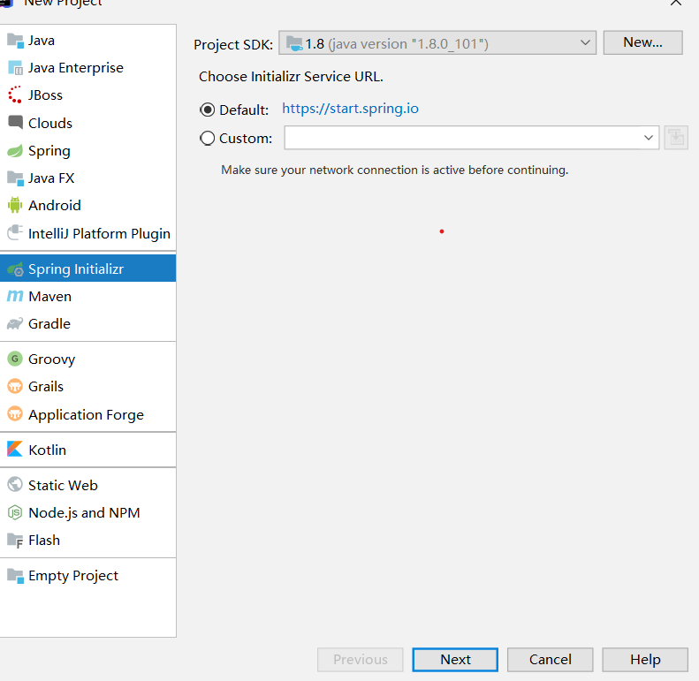Select the 'JBoss' label
Viewport: 699px width, 681px height.
coord(45,95)
